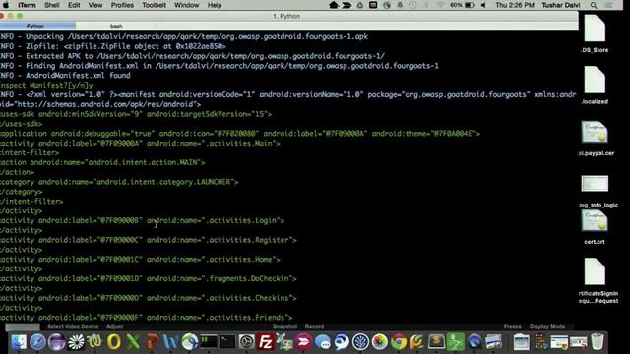Click the 'android.intent.category.LAUNCHER' line

pyautogui.click(x=119, y=182)
